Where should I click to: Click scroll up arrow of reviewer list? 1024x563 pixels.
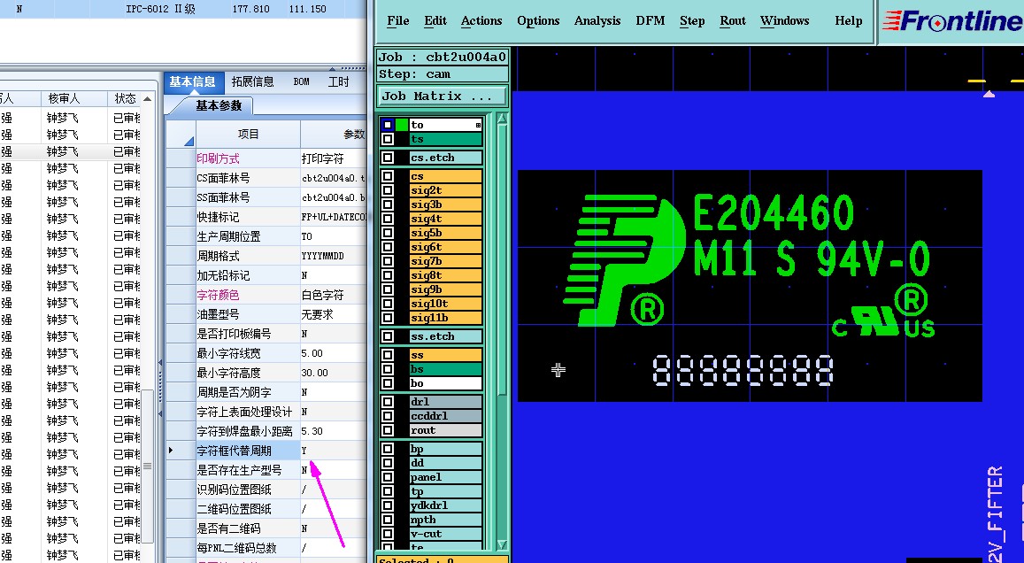(x=148, y=99)
